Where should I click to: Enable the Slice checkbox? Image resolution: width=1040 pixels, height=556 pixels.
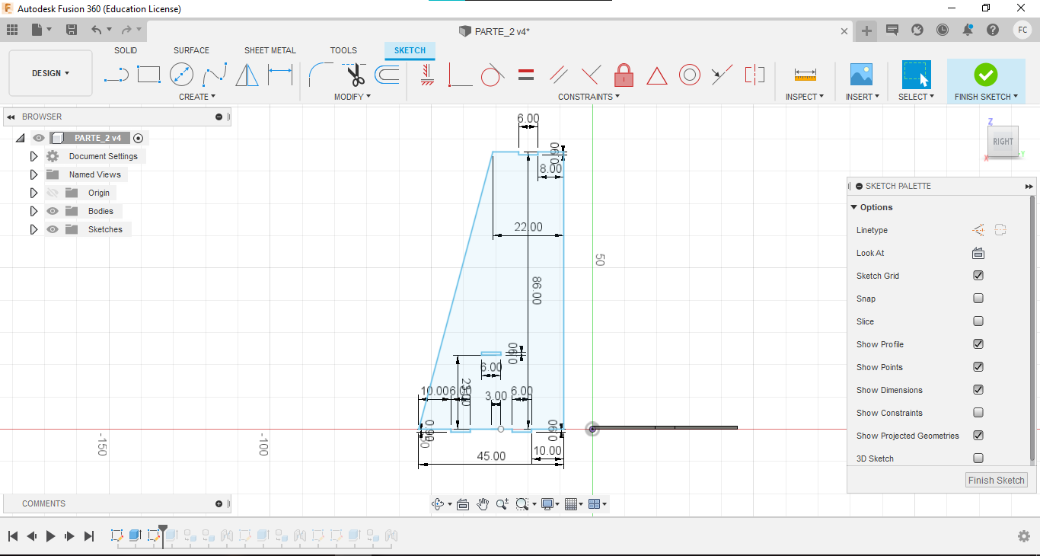point(978,321)
